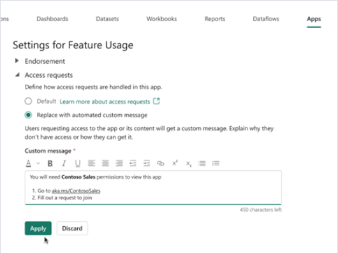Increase the text indent
This screenshot has width=338, height=253.
pos(147,163)
